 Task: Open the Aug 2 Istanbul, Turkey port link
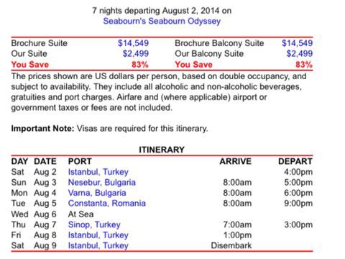[98, 172]
